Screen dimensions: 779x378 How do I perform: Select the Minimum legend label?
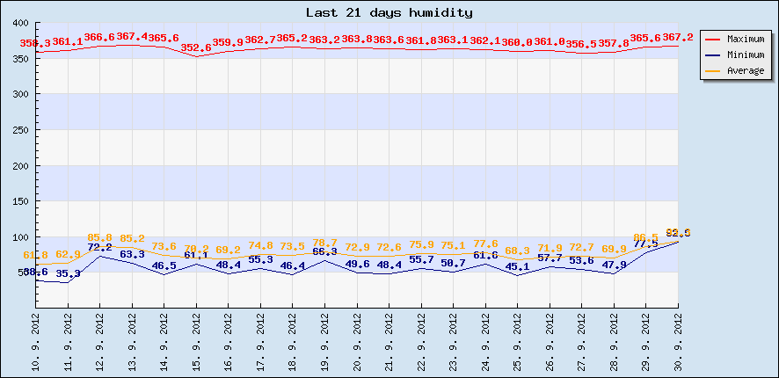[x=745, y=55]
